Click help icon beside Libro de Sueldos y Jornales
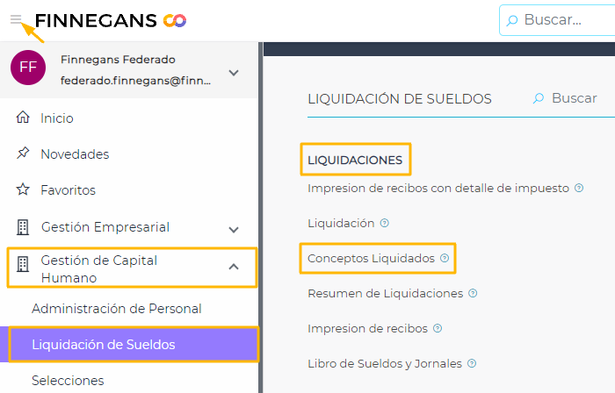Viewport: 615px width, 393px height. tap(472, 364)
